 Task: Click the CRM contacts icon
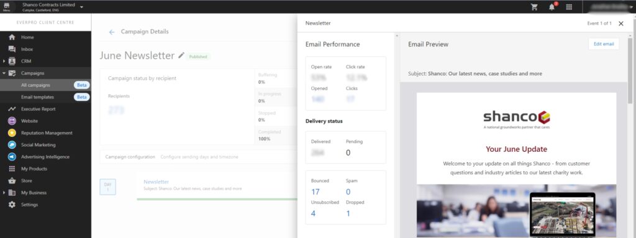click(12, 61)
